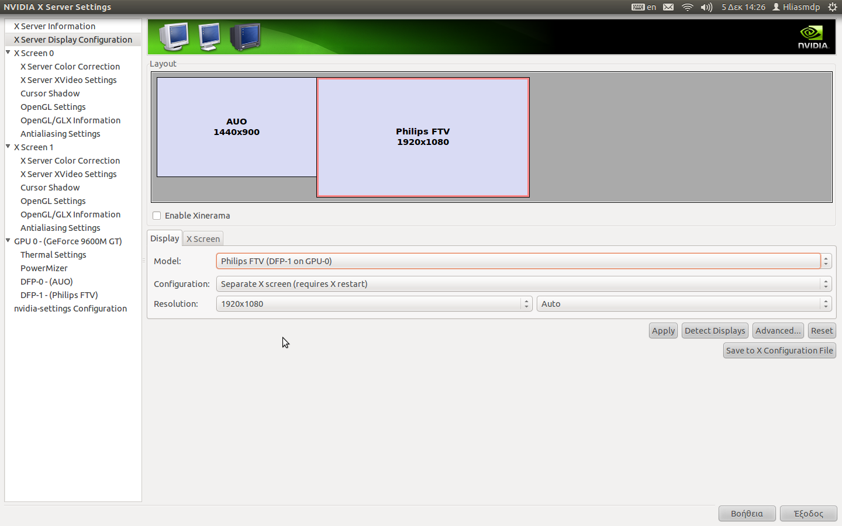The width and height of the screenshot is (842, 526).
Task: Click the NVIDIA logo in banner
Action: [813, 37]
